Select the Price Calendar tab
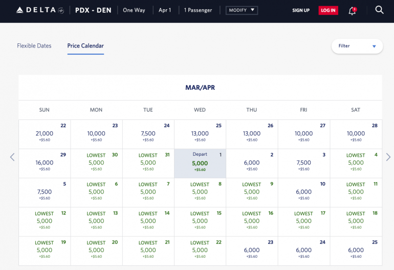The image size is (394, 270). click(x=85, y=46)
